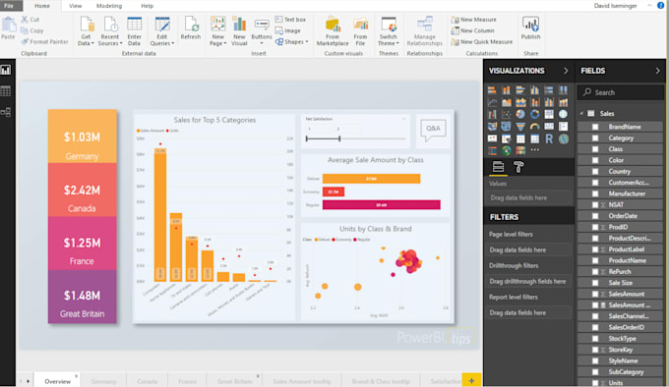Select the scatter chart visual

[507, 114]
